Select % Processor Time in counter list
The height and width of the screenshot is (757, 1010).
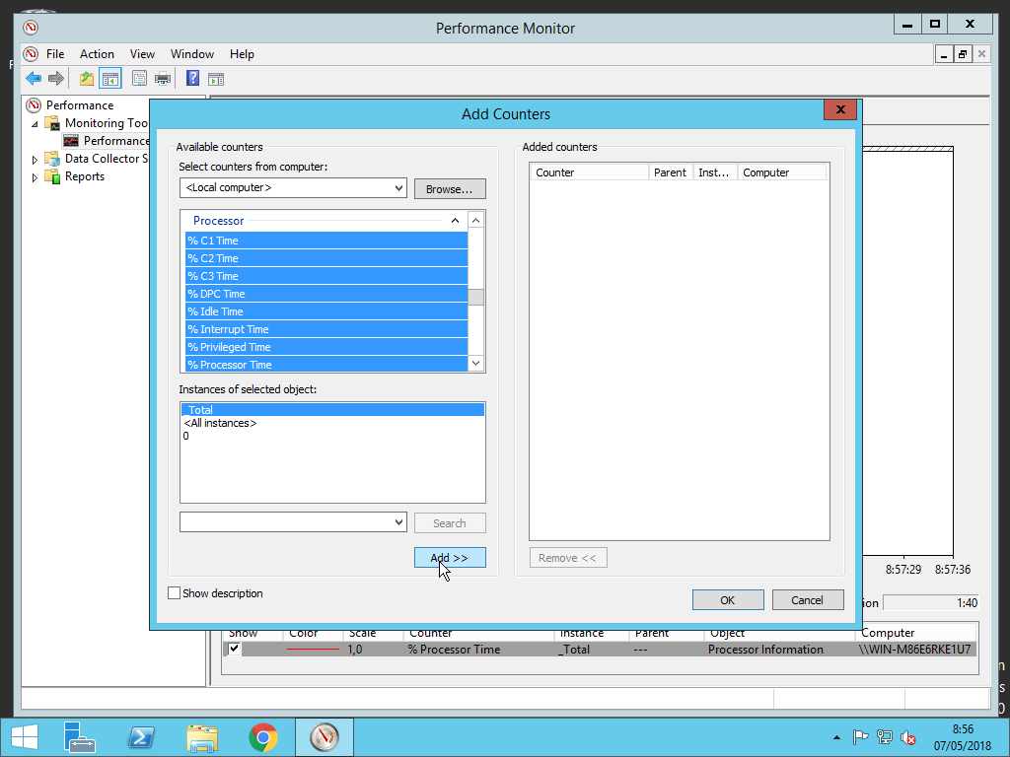pyautogui.click(x=325, y=365)
